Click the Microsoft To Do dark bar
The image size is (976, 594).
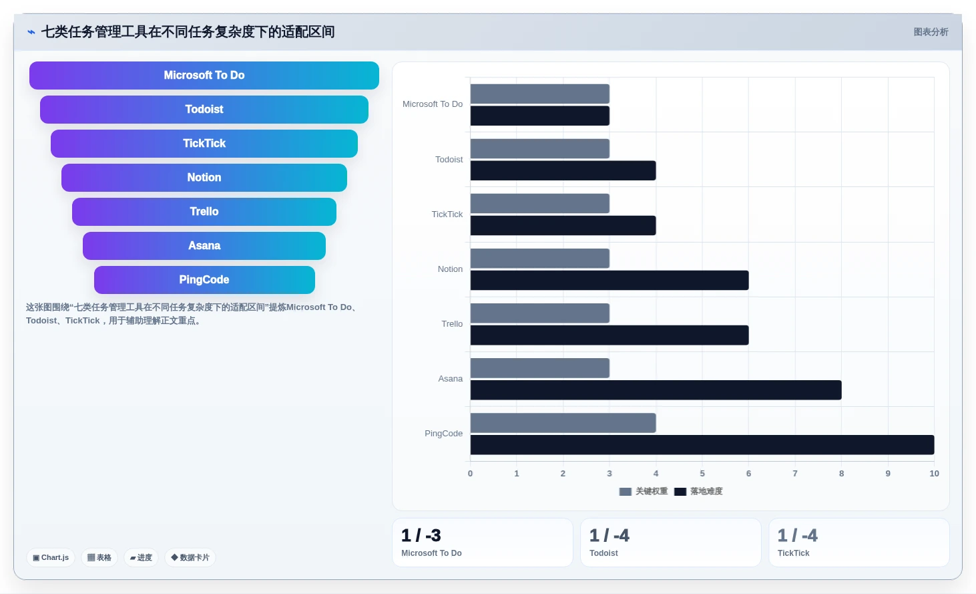[540, 116]
